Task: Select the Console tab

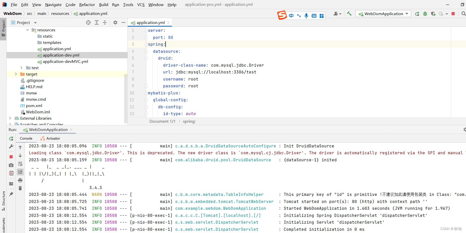Action: 26,138
